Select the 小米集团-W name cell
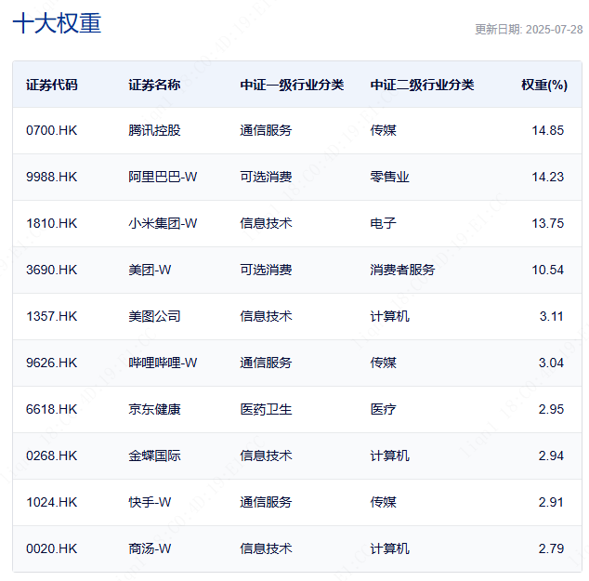Image resolution: width=589 pixels, height=581 pixels. 163,223
